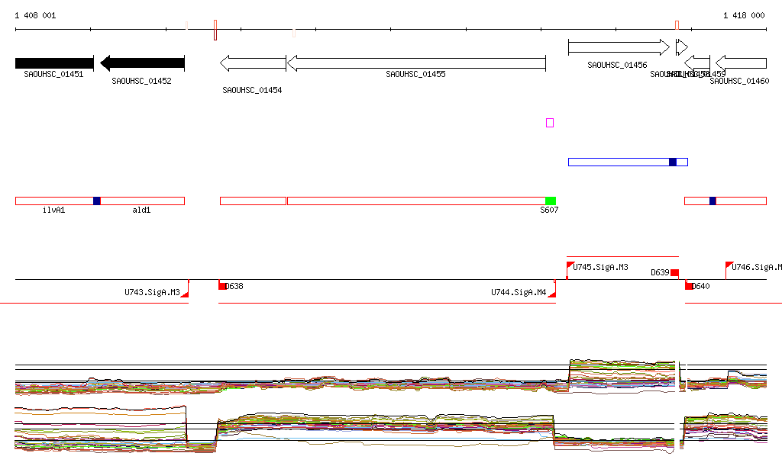Viewport: 782px width, 466px height.
Task: Click the ald1 label
Action: [x=141, y=210]
